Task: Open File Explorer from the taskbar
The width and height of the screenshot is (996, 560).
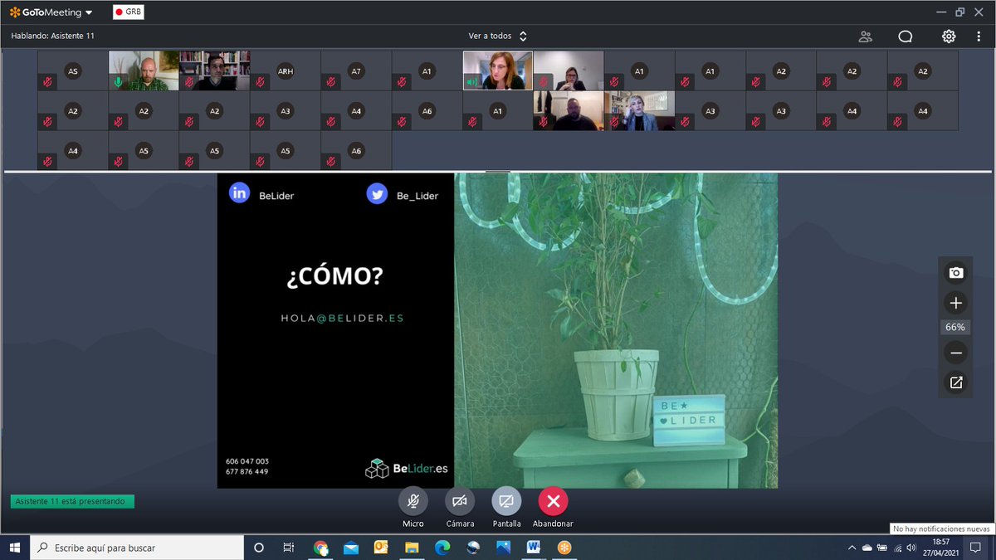Action: coord(412,548)
